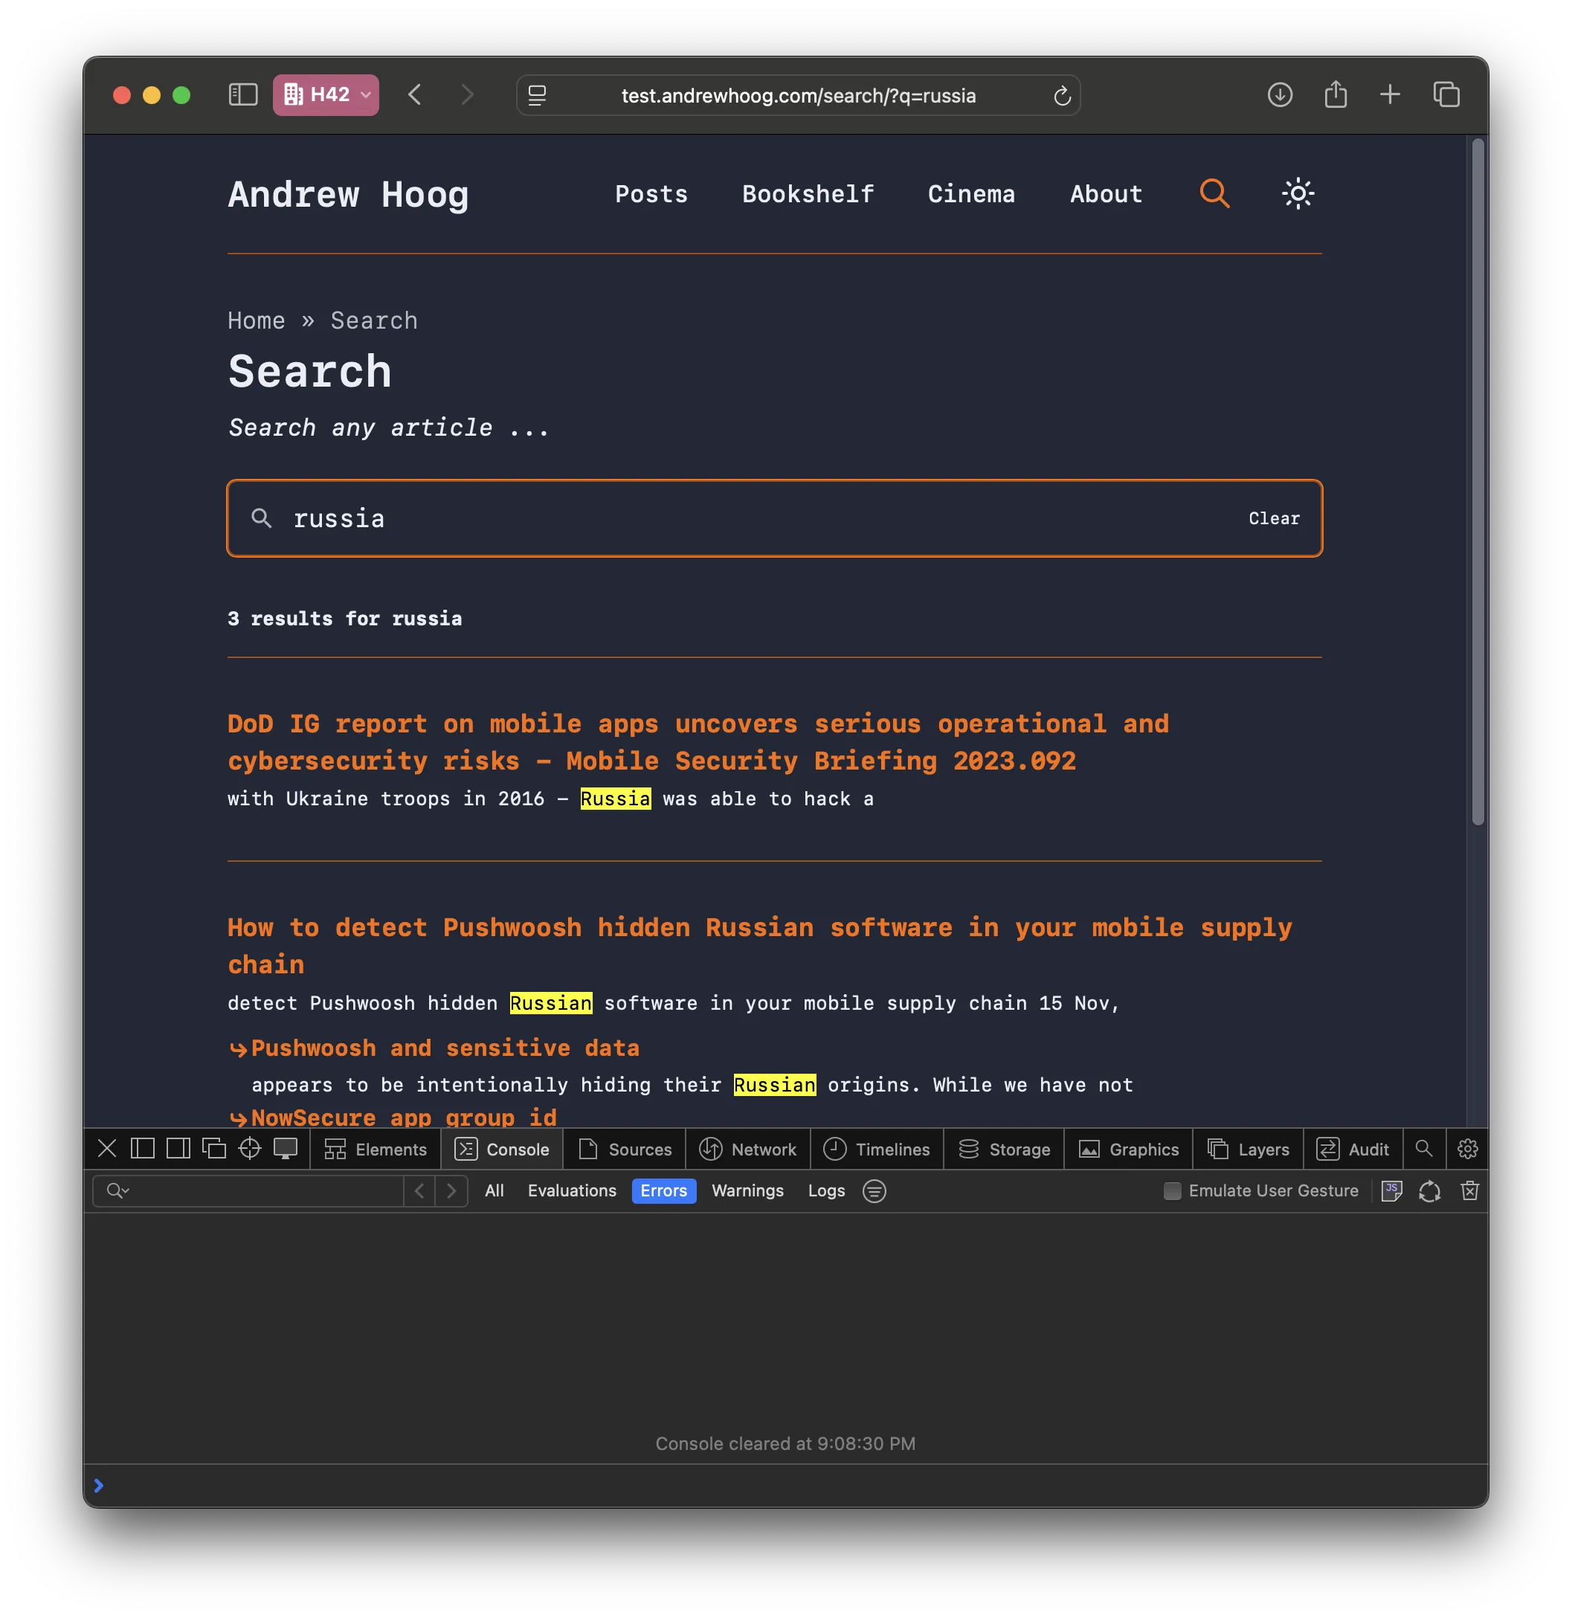Toggle the site theme with the sun icon
Image resolution: width=1572 pixels, height=1618 pixels.
pyautogui.click(x=1297, y=193)
